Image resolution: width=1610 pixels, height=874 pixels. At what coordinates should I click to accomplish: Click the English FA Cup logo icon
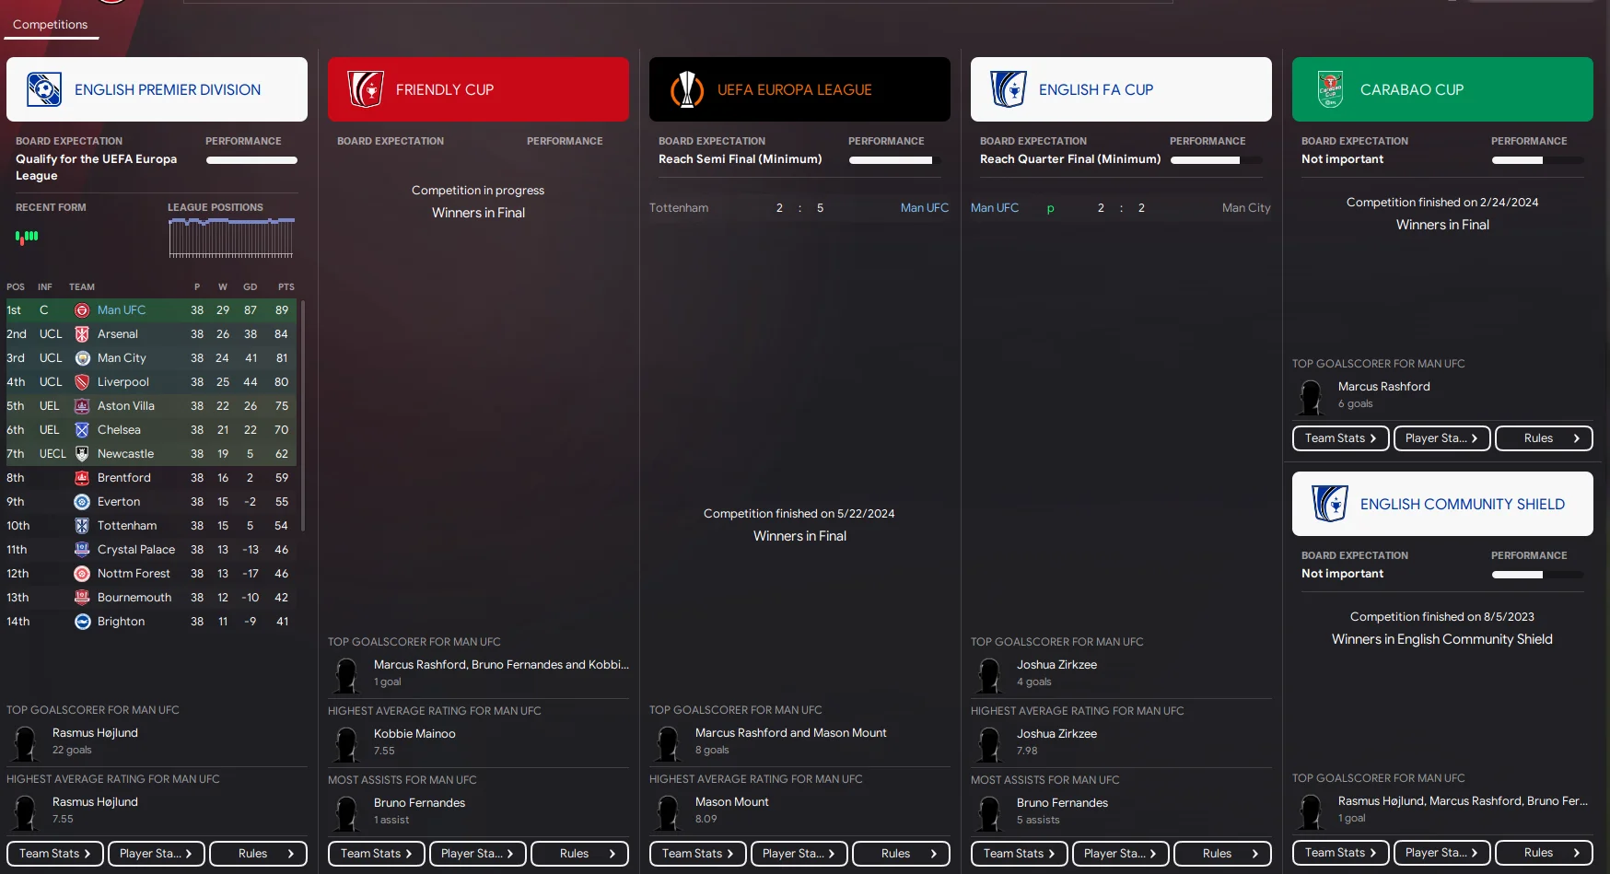pos(1009,89)
